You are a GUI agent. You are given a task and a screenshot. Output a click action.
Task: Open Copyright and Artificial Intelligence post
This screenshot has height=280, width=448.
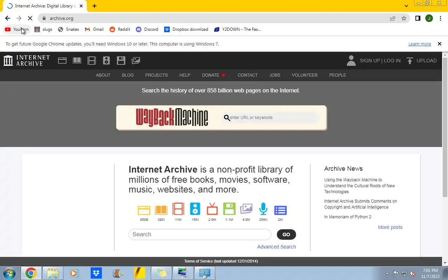[360, 204]
